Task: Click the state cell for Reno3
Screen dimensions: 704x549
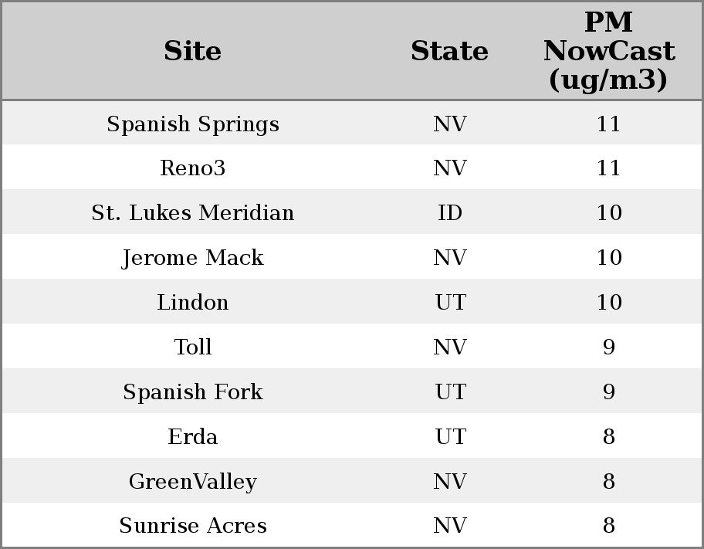Action: pos(450,168)
